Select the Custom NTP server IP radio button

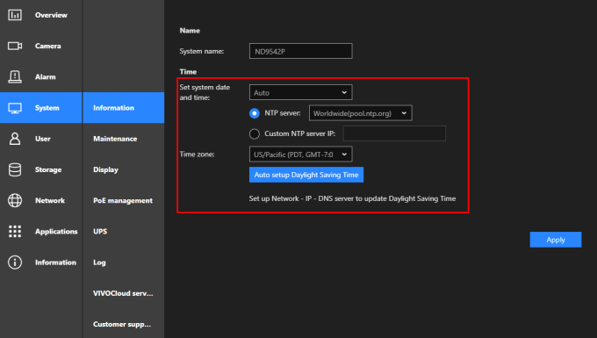click(x=255, y=133)
